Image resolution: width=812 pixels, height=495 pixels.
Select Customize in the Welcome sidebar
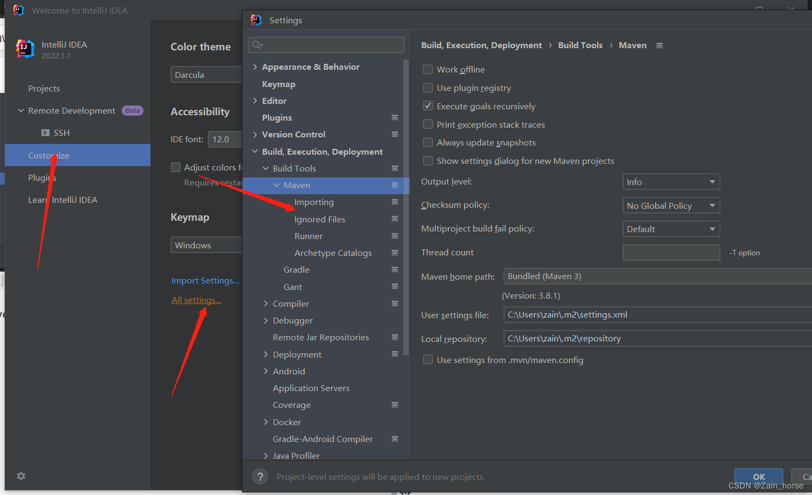(77, 155)
